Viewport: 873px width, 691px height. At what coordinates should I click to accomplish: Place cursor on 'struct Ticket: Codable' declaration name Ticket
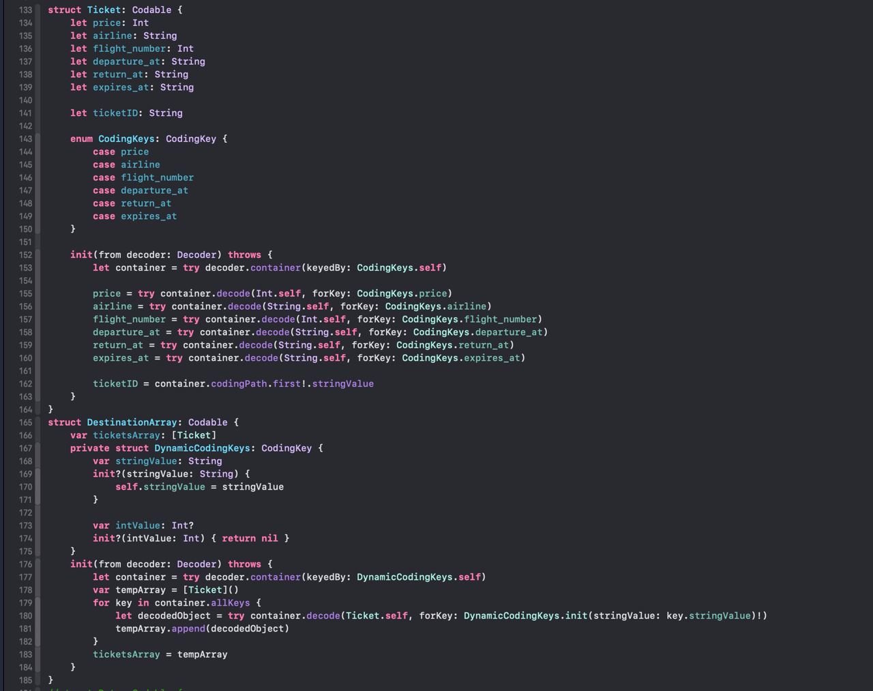tap(104, 10)
